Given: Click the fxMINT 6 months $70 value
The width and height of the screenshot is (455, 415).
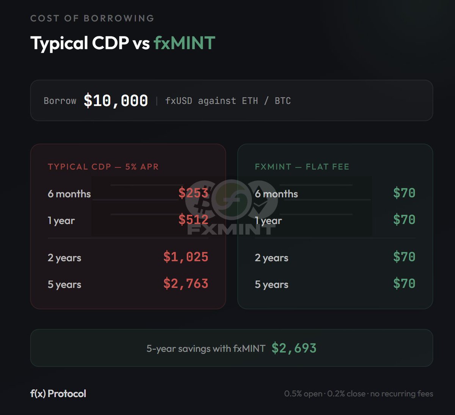Looking at the screenshot, I should pos(404,193).
